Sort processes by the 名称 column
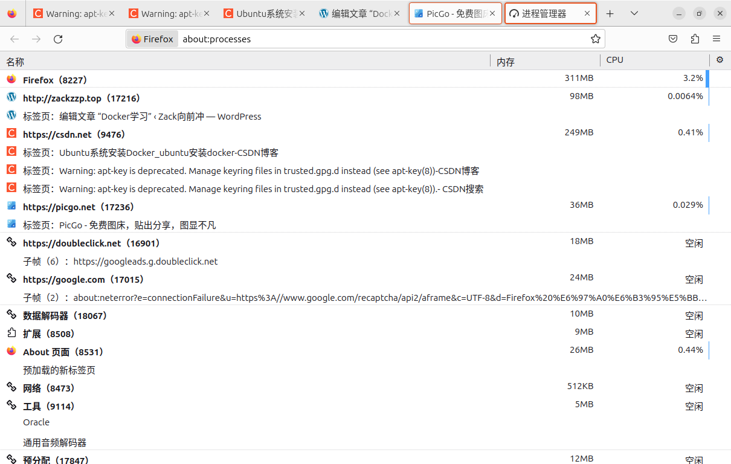 [245, 61]
